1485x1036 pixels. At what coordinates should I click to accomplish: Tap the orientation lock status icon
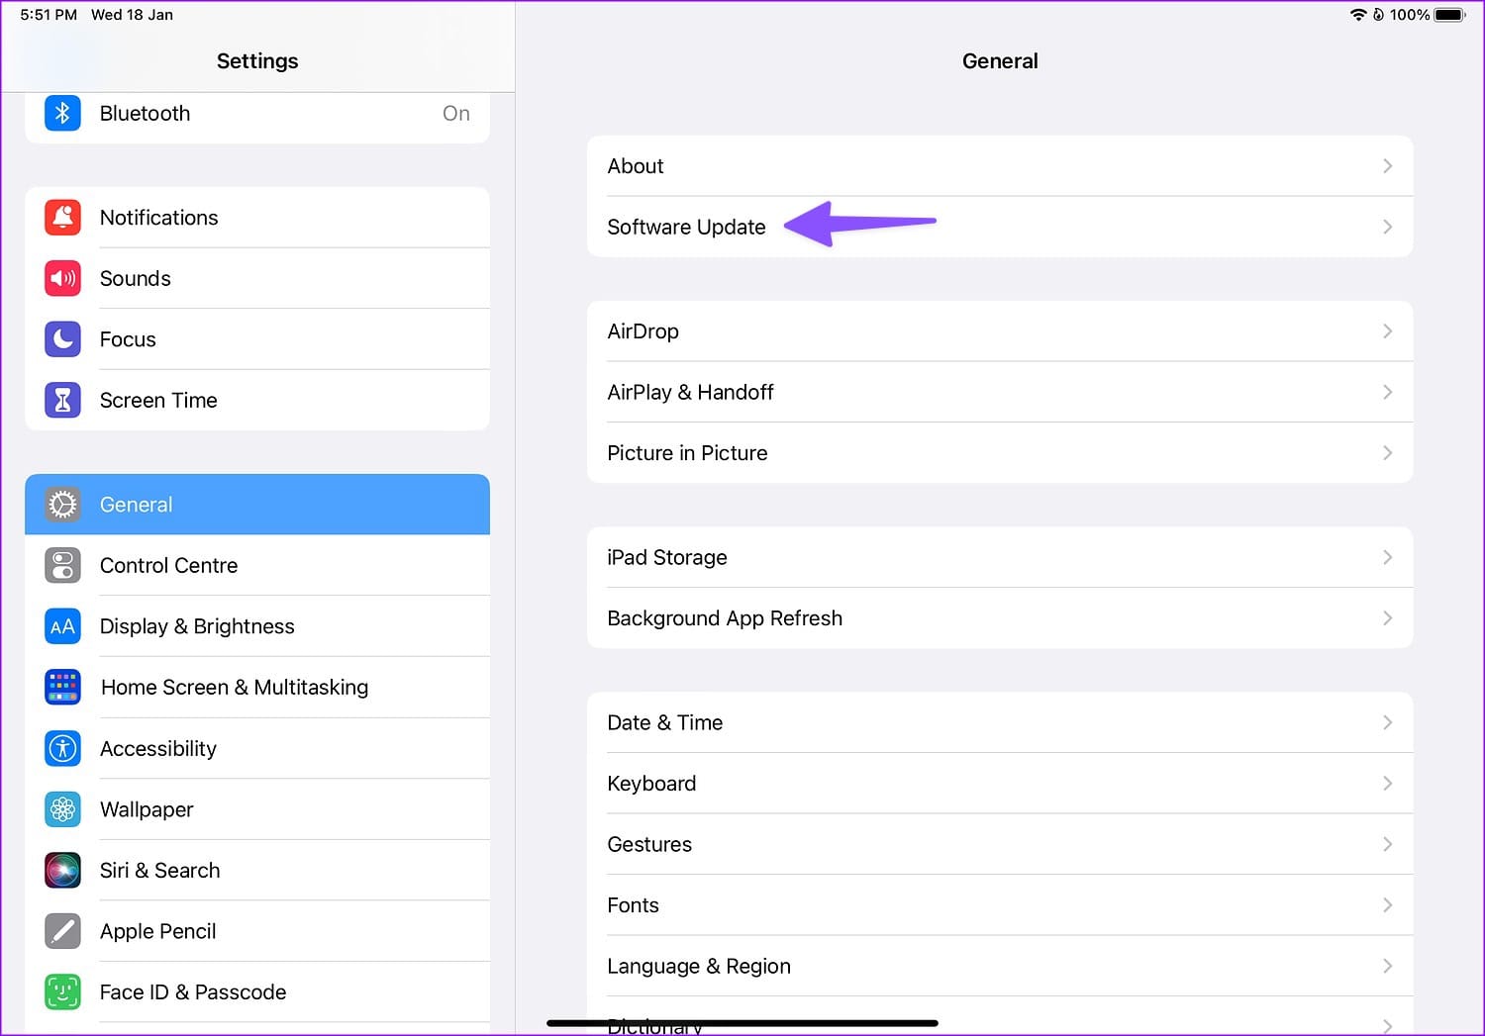(1378, 15)
